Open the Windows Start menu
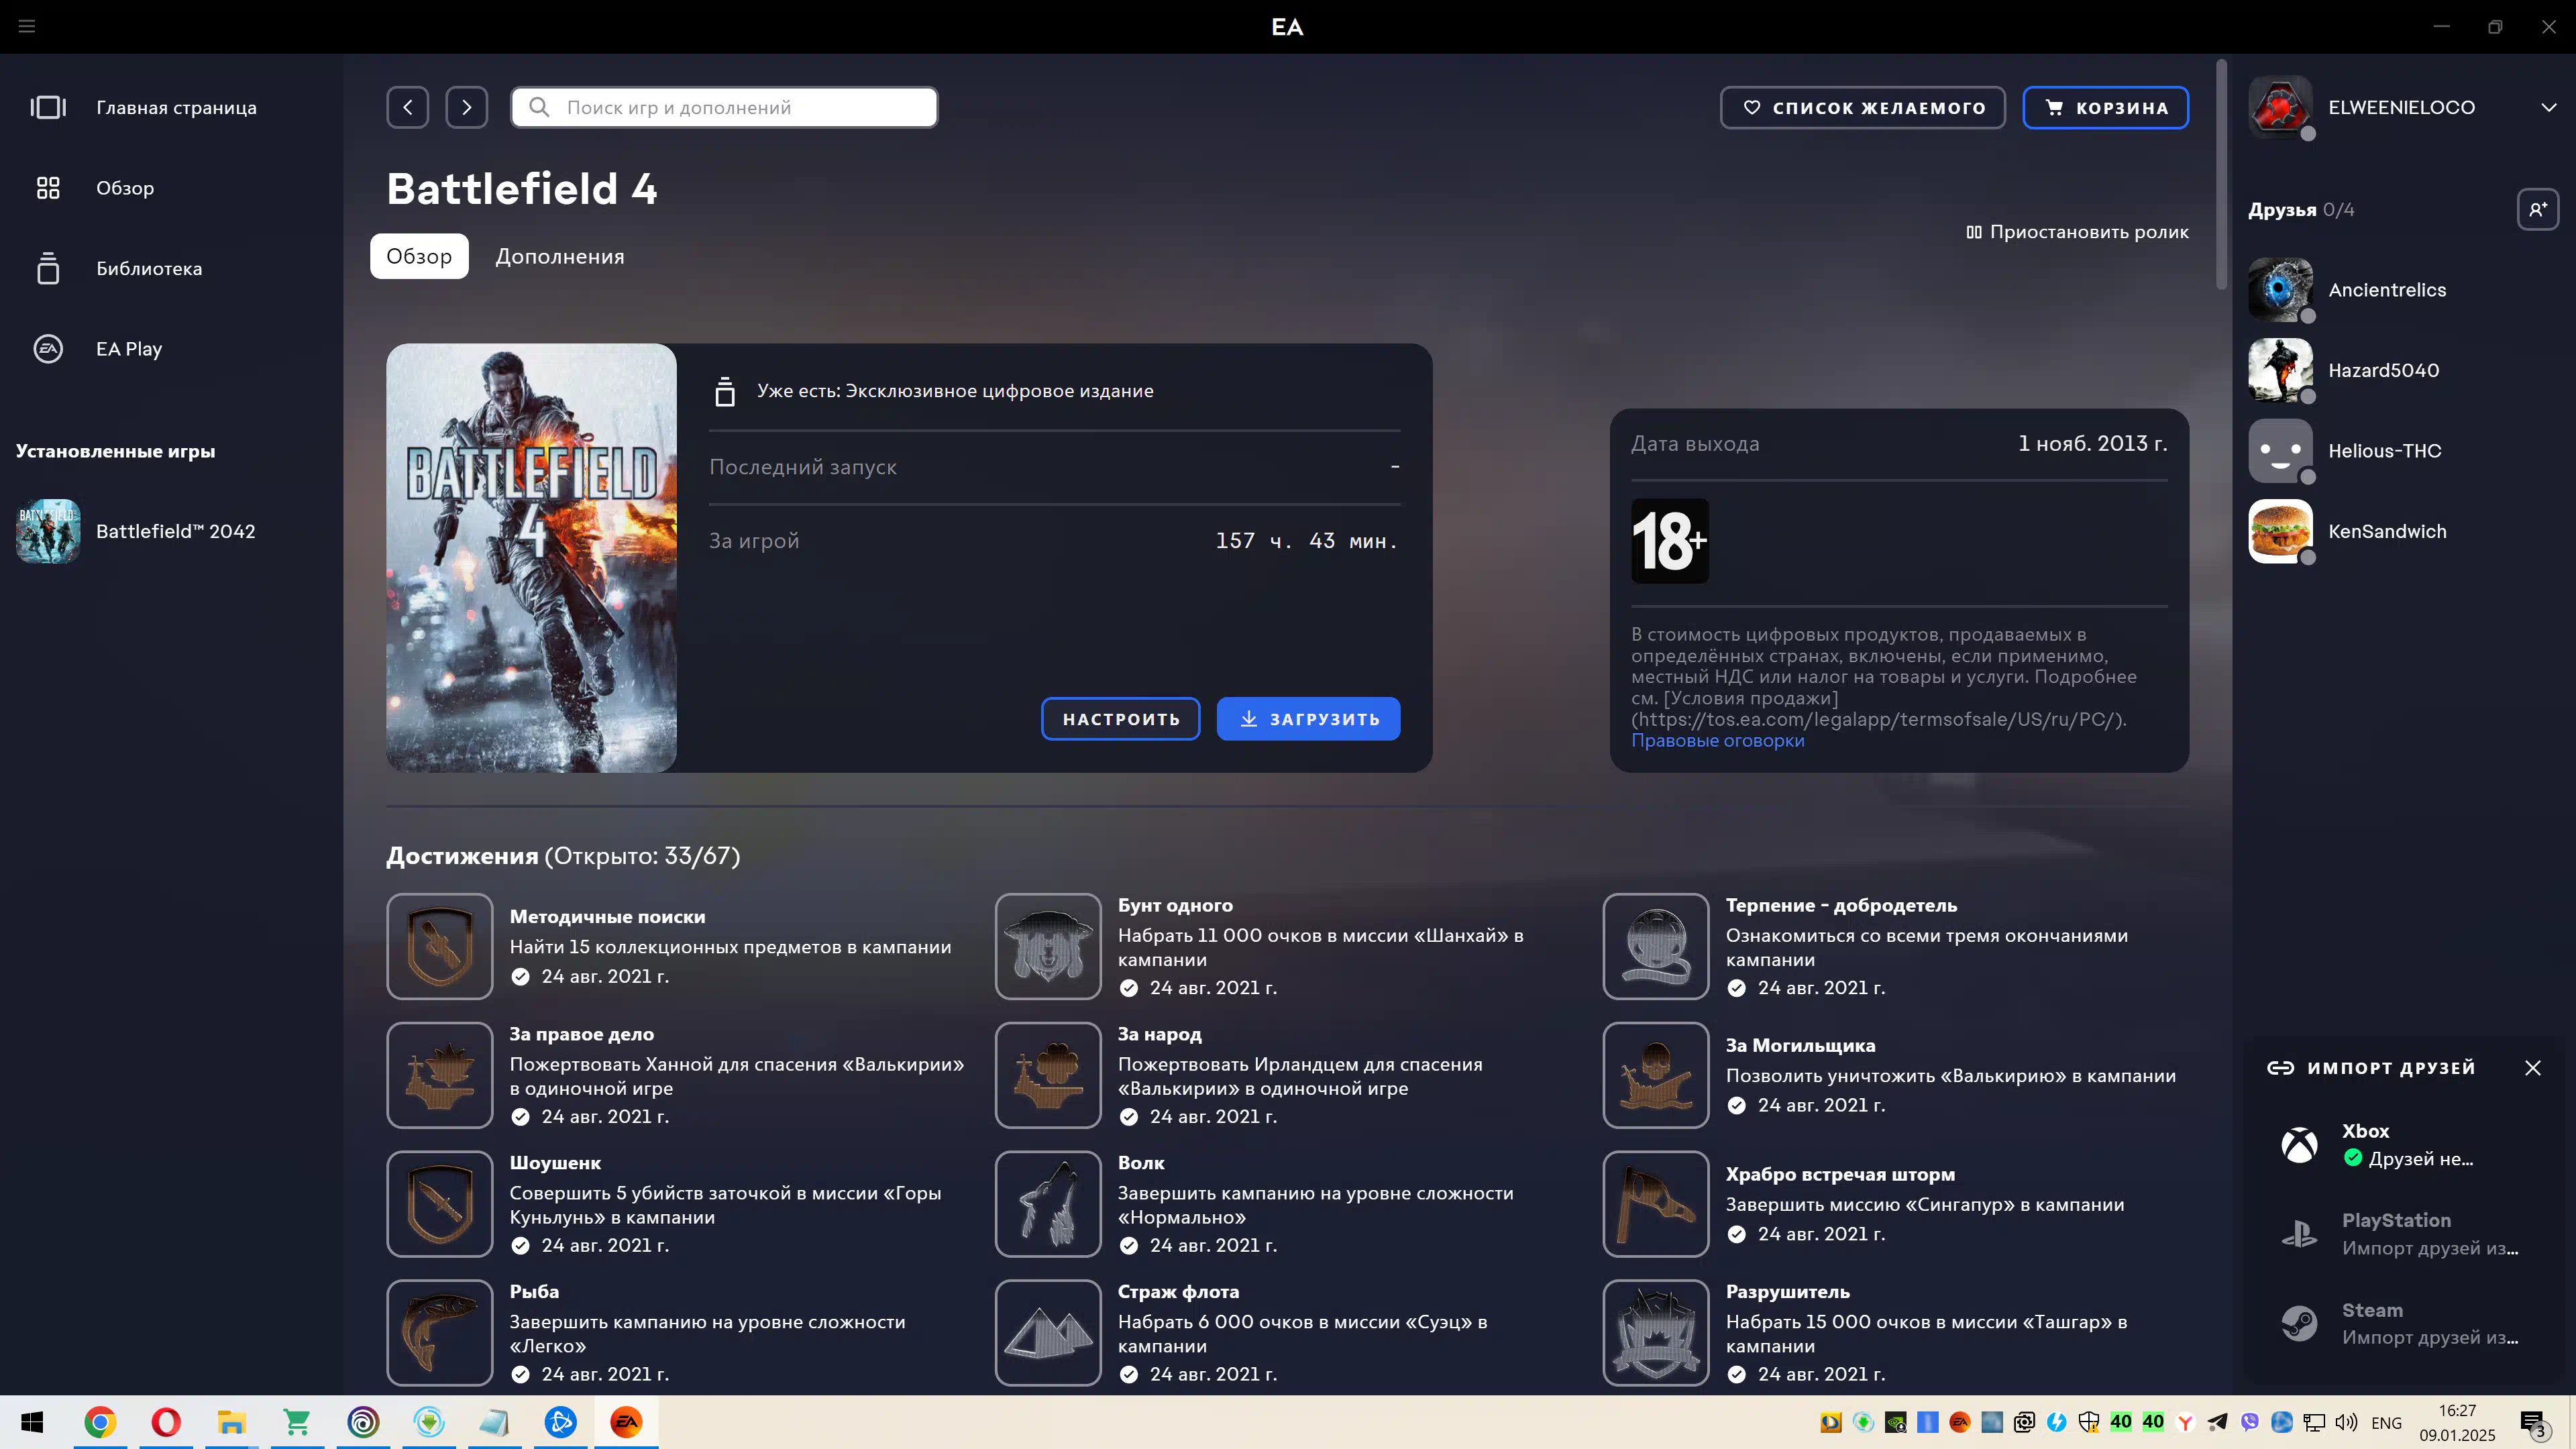 coord(32,1422)
